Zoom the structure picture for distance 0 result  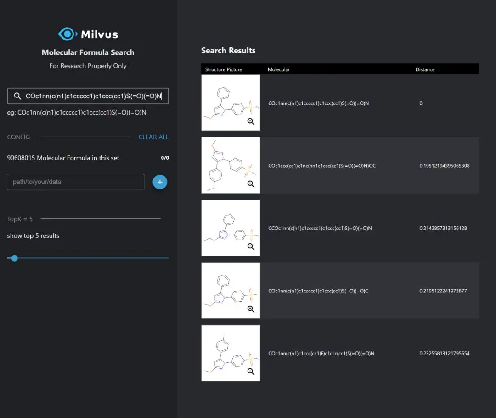point(251,121)
